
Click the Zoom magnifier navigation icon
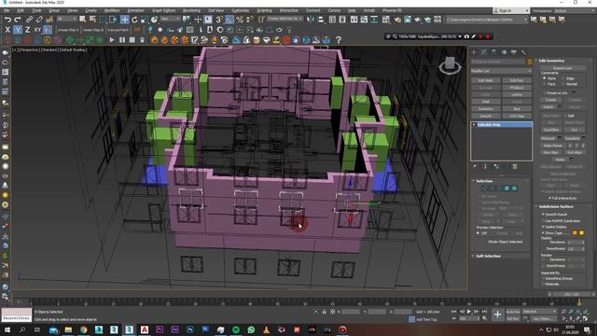563,312
